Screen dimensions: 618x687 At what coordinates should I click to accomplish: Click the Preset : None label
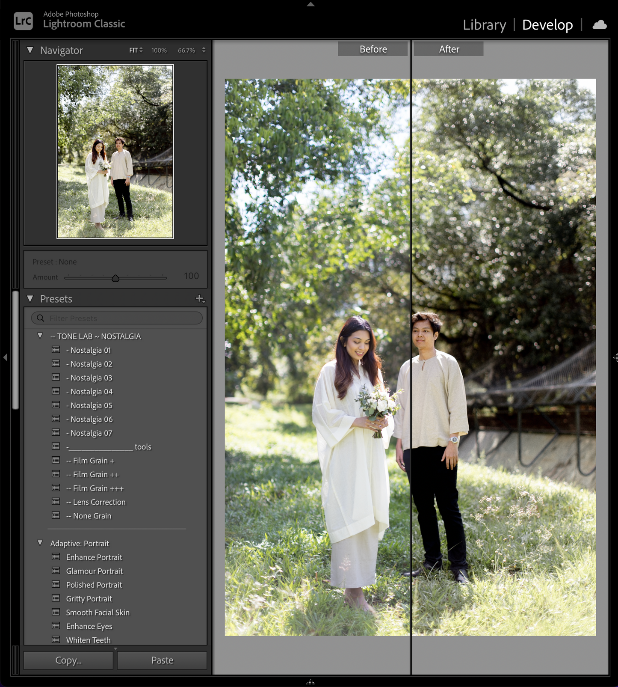click(54, 262)
